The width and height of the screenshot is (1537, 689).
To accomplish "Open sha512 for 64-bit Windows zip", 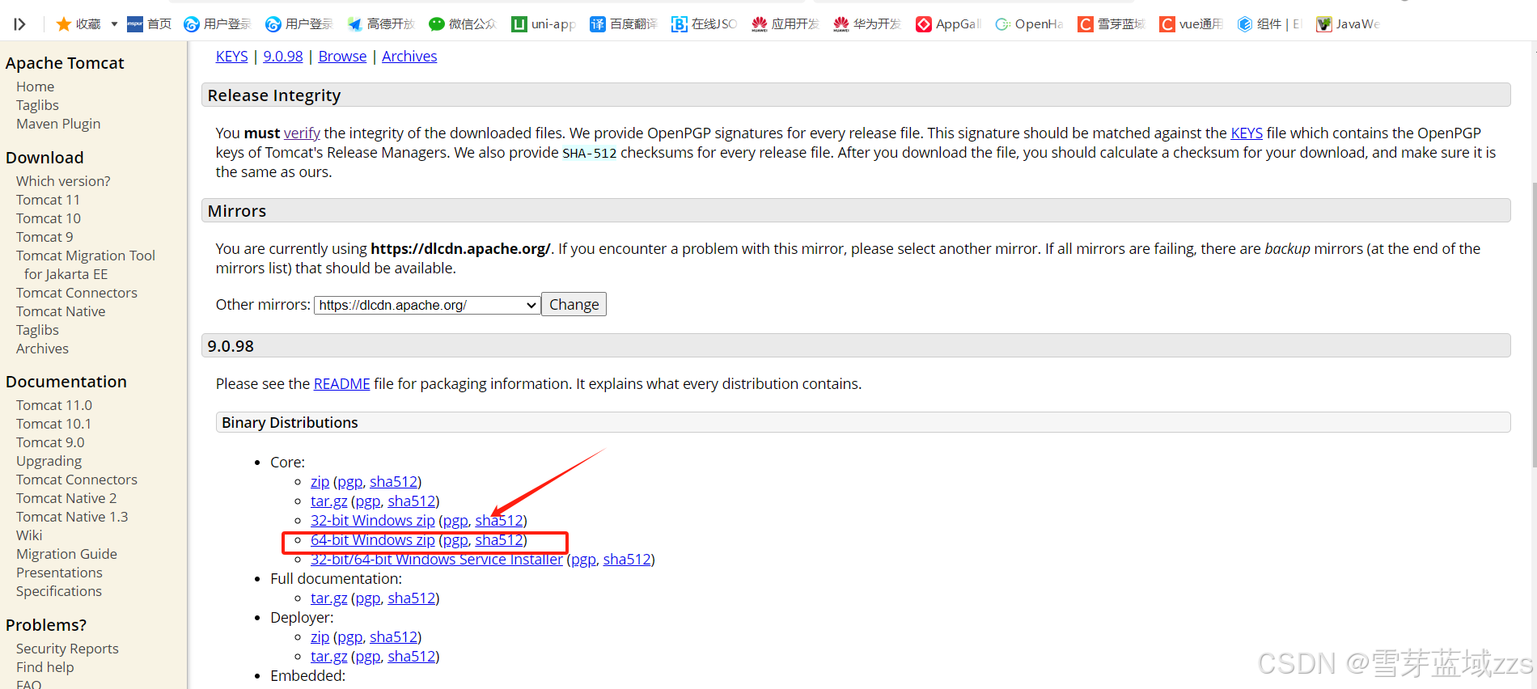I will [x=498, y=540].
